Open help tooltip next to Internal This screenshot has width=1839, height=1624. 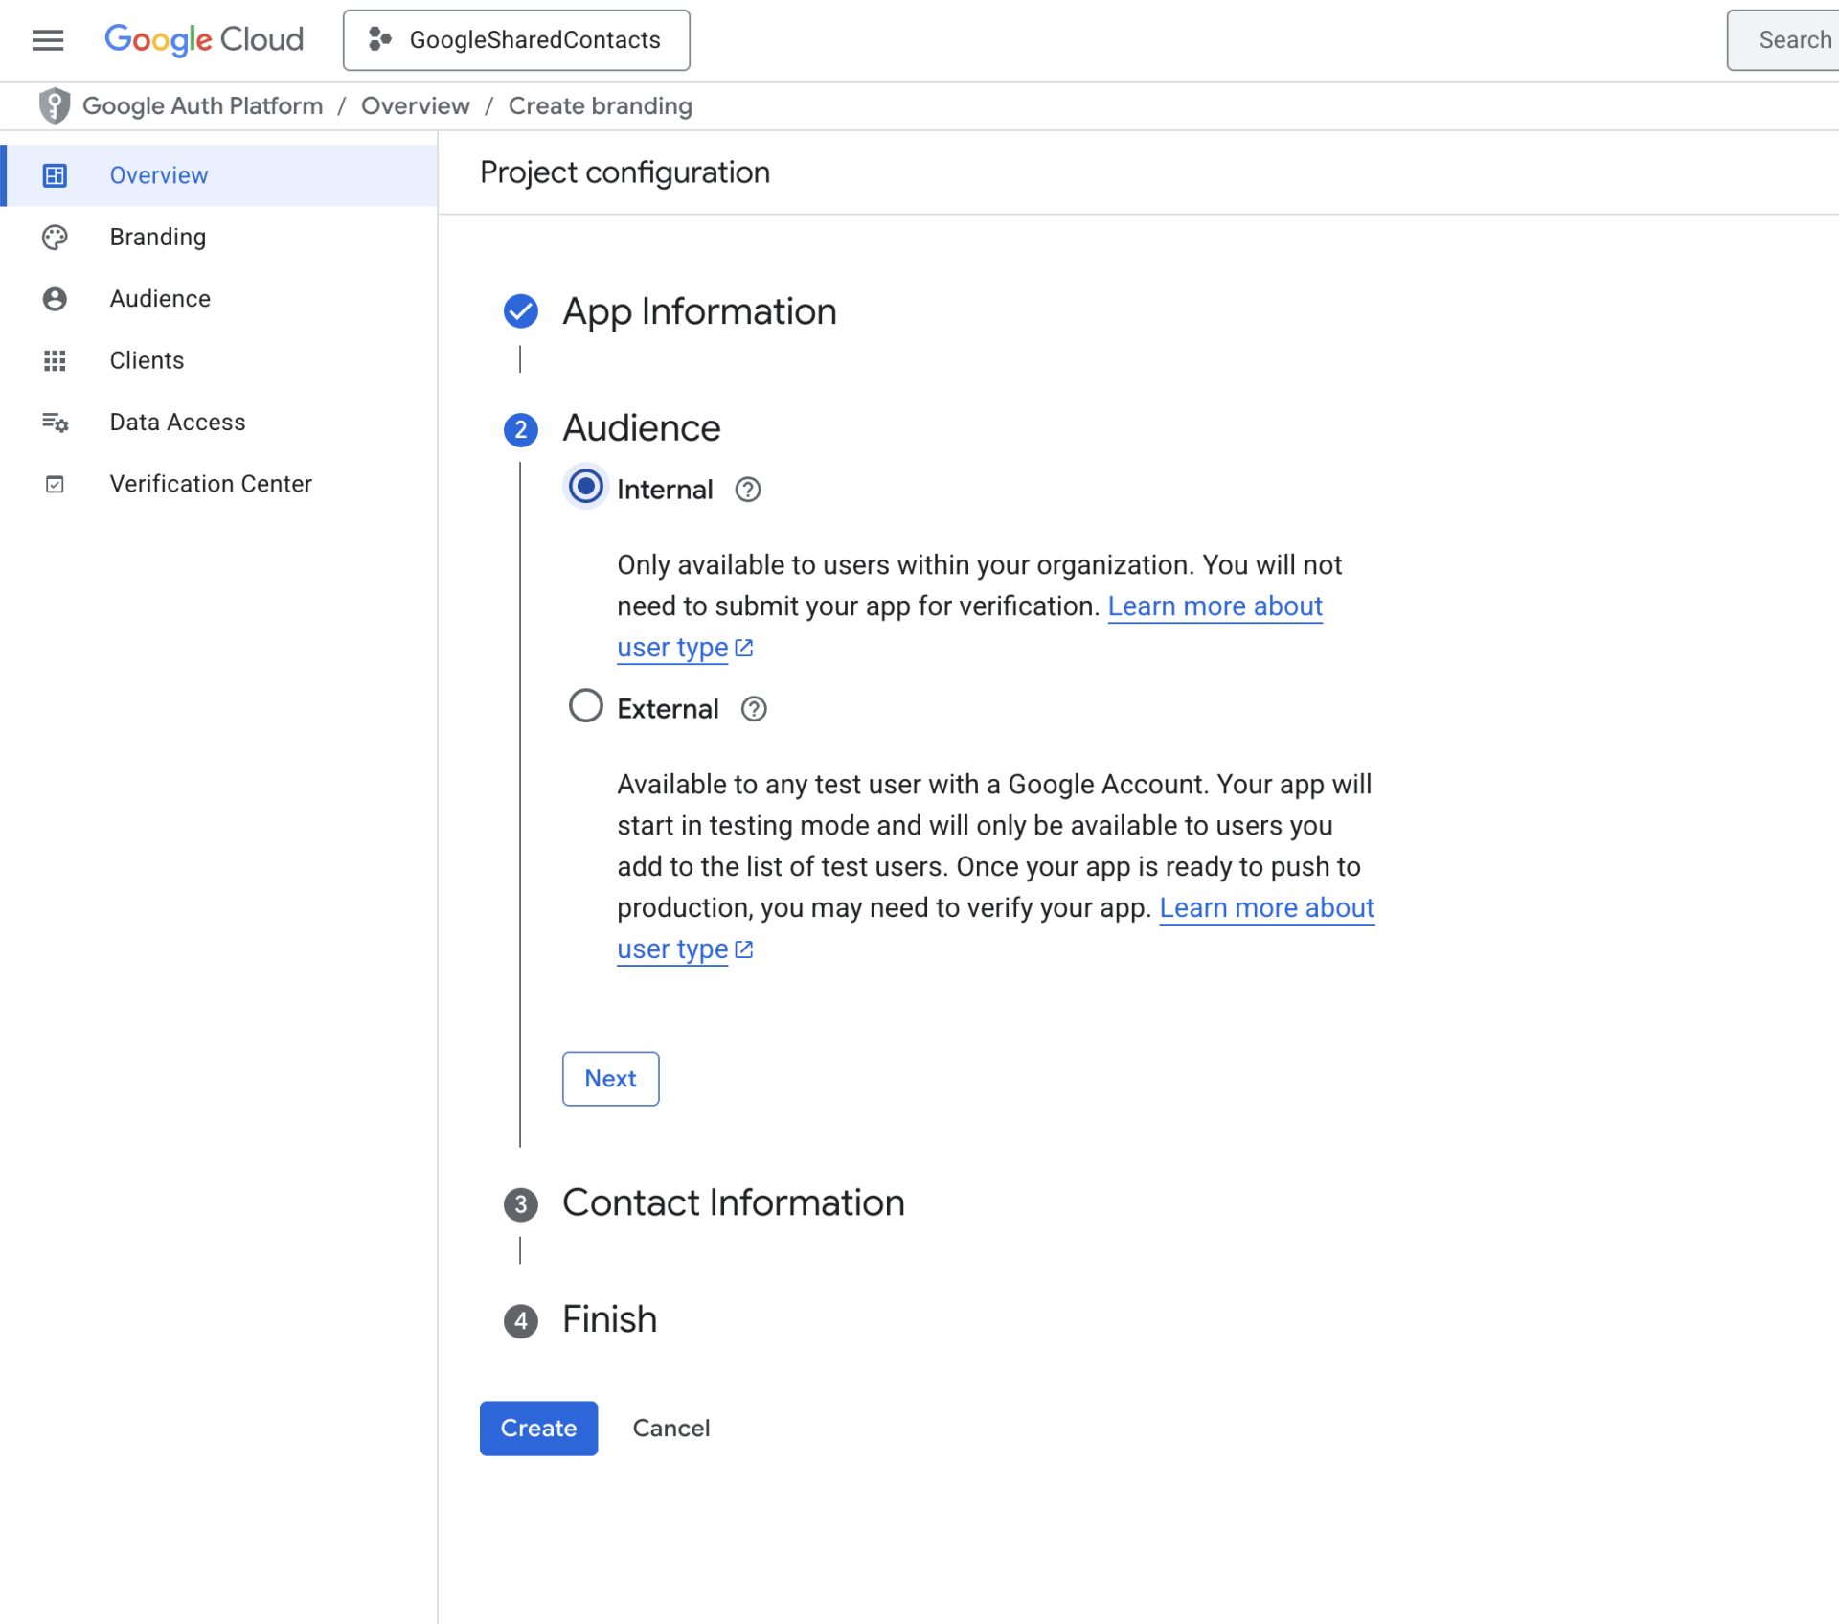coord(747,490)
